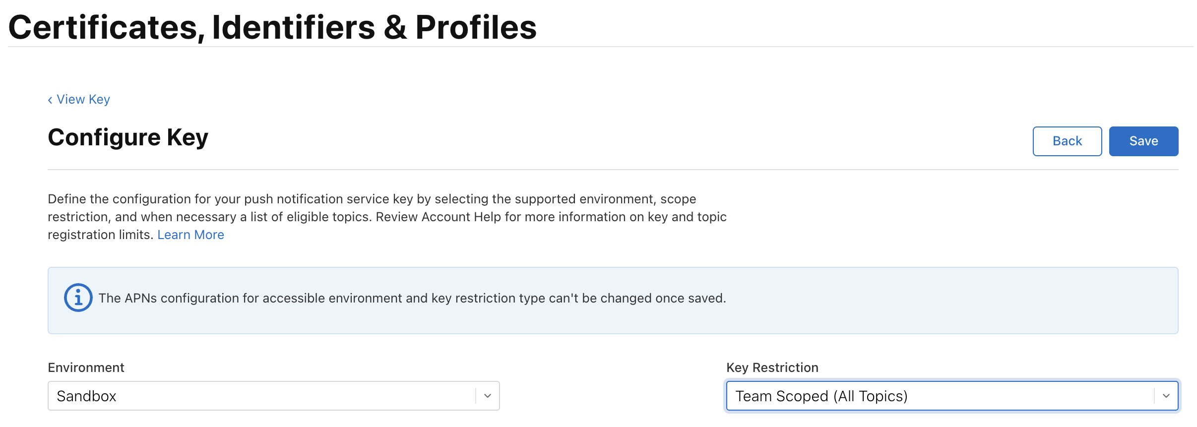1197x427 pixels.
Task: Click the word 'Profiles' in the page title
Action: (x=476, y=27)
